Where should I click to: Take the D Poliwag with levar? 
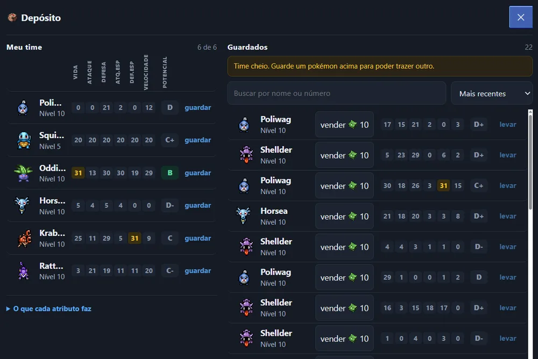(x=507, y=277)
